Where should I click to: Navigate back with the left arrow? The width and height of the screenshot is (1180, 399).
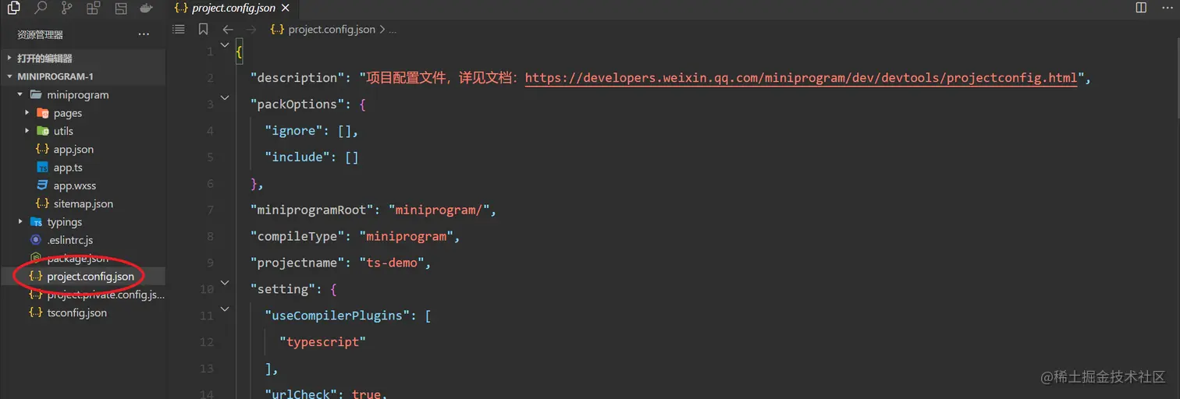tap(228, 30)
